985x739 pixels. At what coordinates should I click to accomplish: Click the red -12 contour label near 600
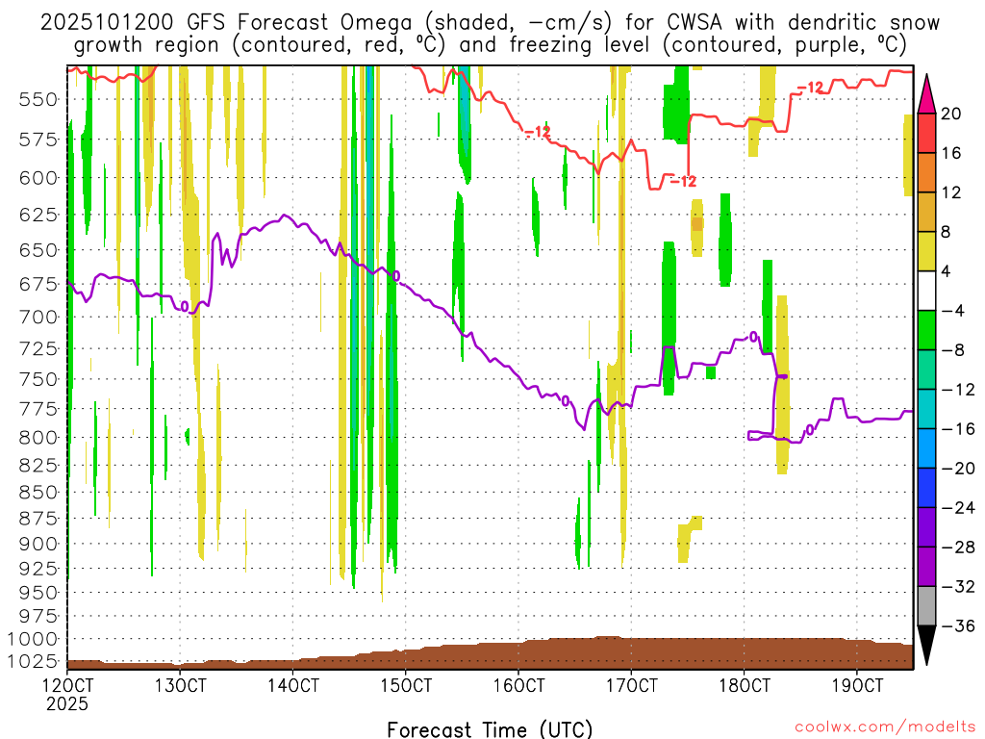[683, 182]
